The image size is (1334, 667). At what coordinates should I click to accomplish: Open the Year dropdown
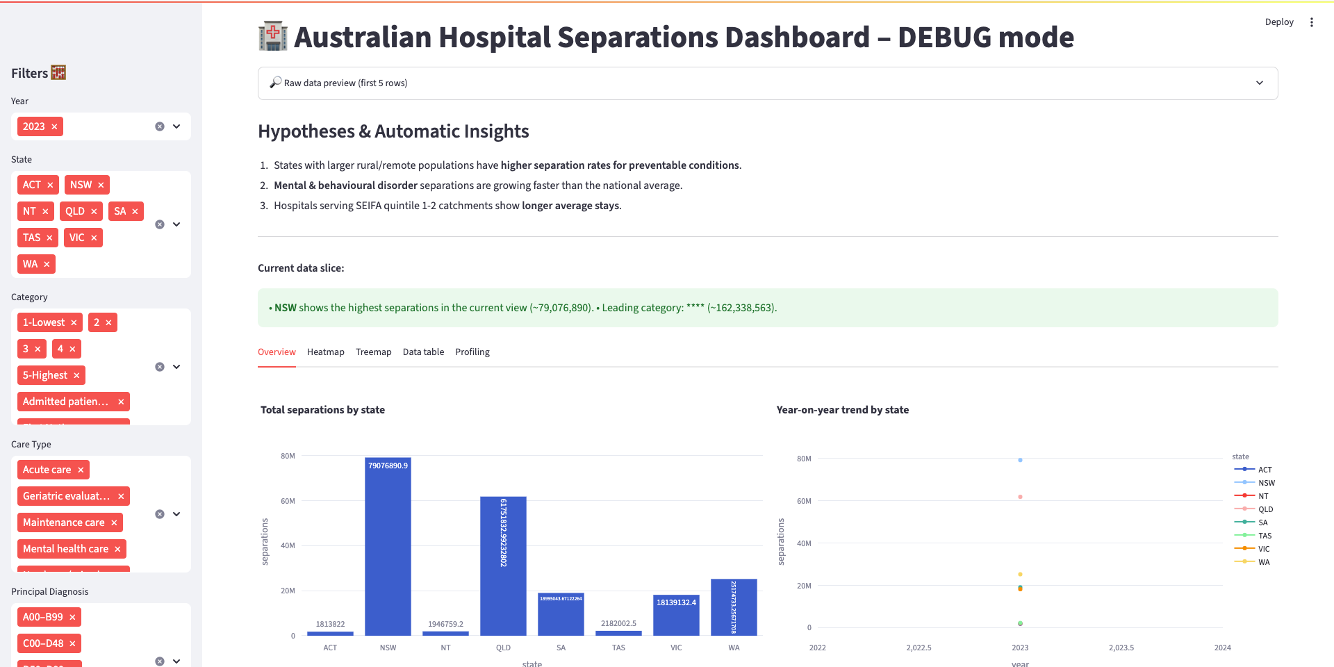176,126
